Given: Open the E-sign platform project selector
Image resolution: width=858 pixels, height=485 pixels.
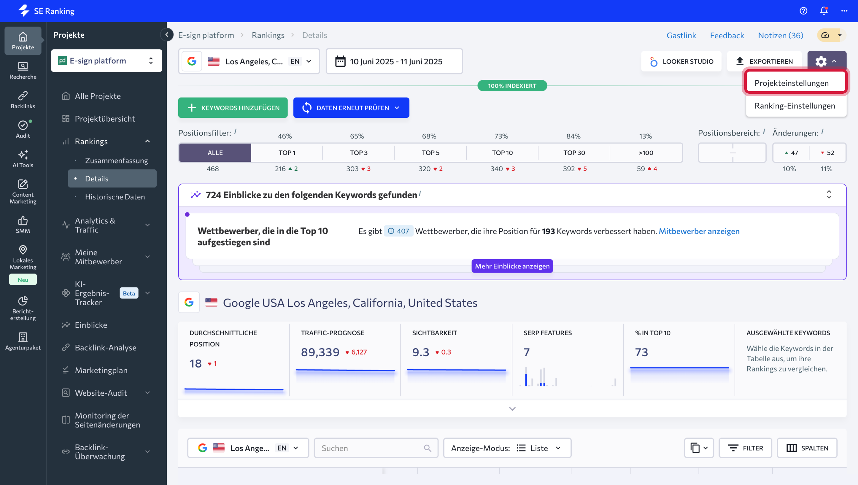Looking at the screenshot, I should click(x=107, y=61).
